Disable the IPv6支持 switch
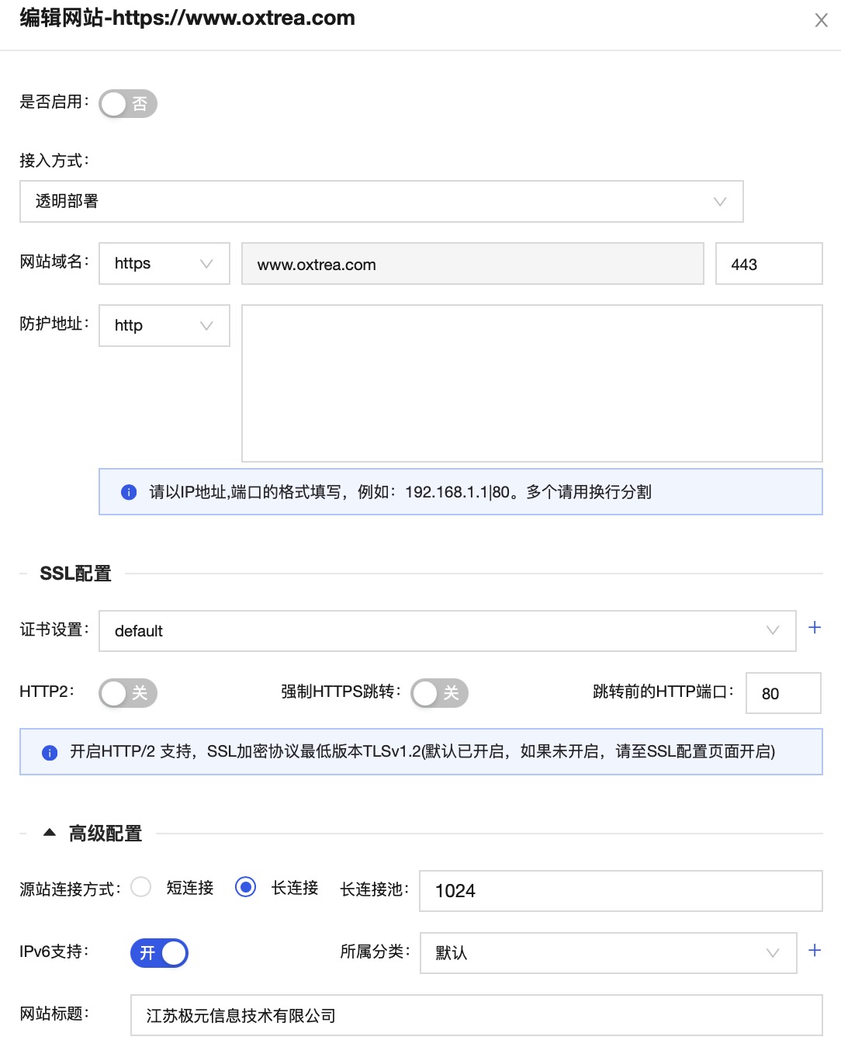Screen dimensions: 841x1040 159,953
